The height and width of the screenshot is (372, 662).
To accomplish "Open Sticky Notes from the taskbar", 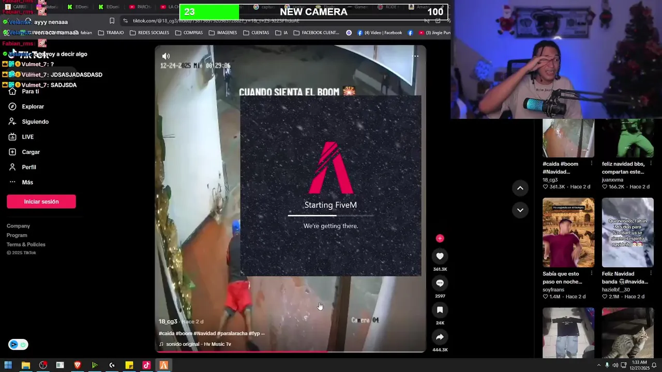I will 129,365.
